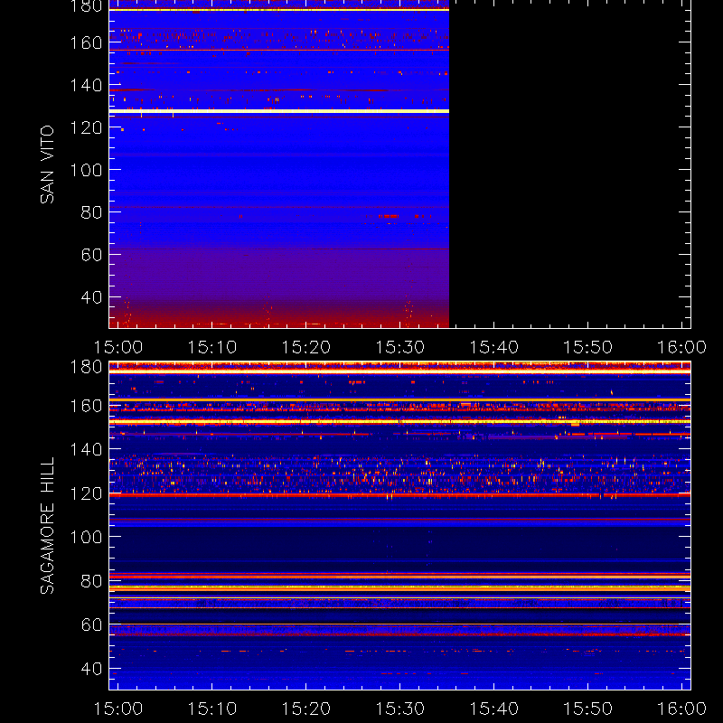Pick the 15:00 time label below Sagamore Hill plot
The height and width of the screenshot is (723, 723).
coord(118,709)
